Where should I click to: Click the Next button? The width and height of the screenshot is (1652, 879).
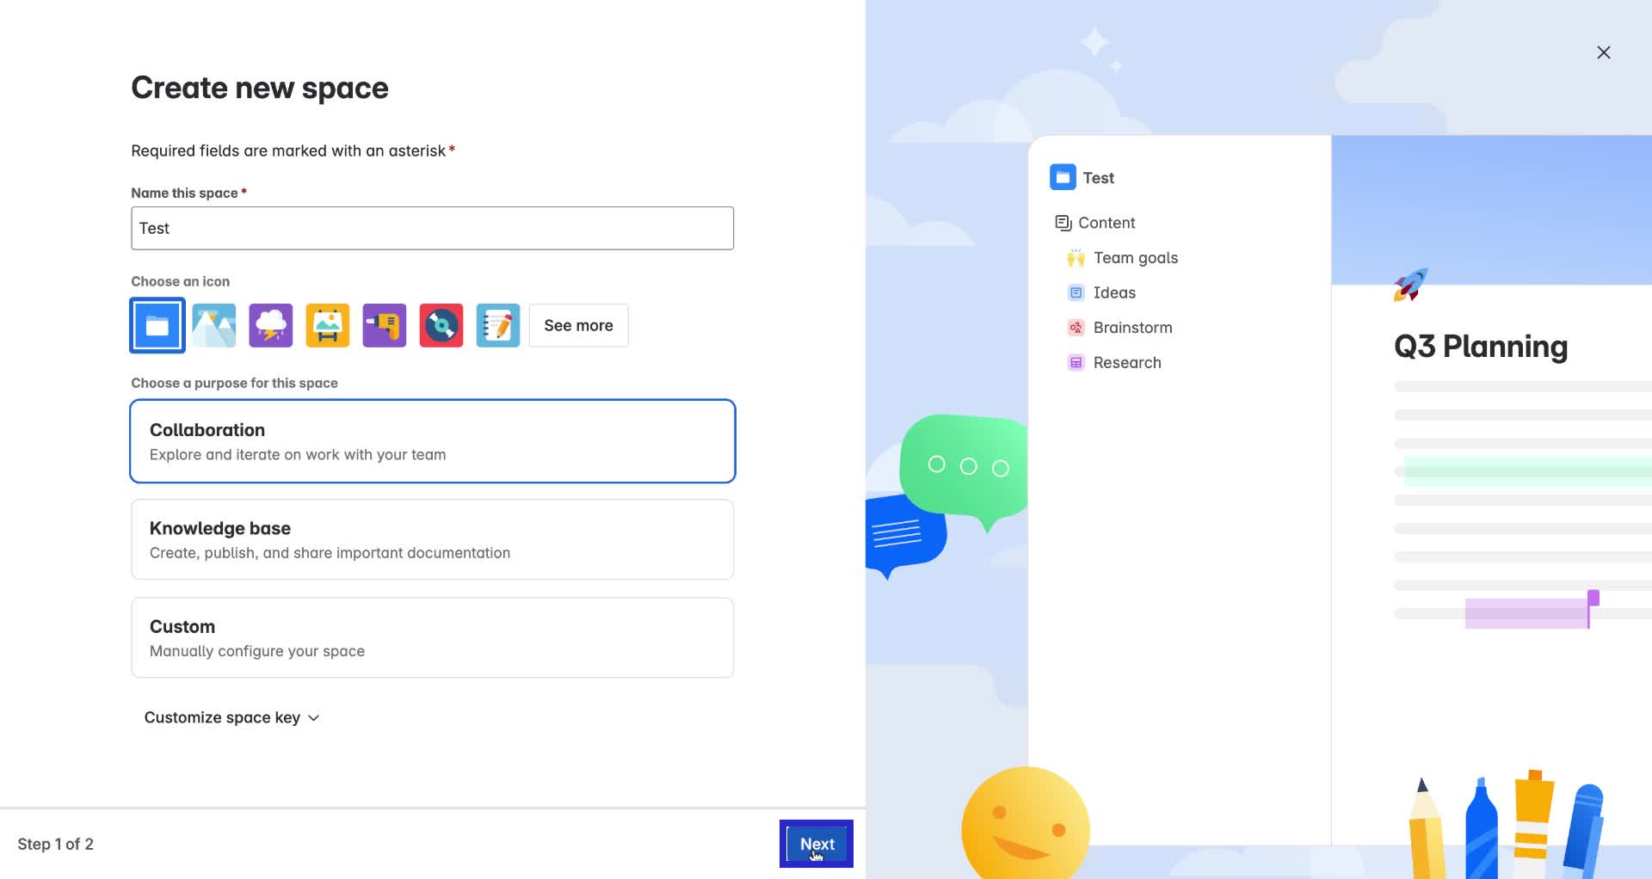click(x=816, y=844)
